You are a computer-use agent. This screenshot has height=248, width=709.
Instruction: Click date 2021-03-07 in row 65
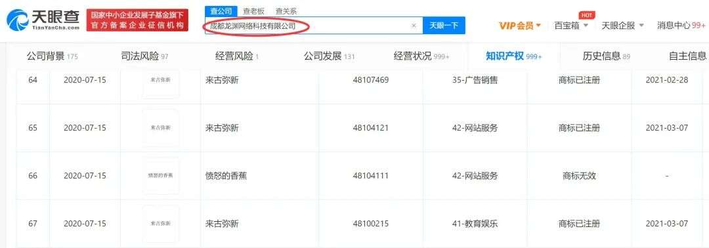point(666,128)
